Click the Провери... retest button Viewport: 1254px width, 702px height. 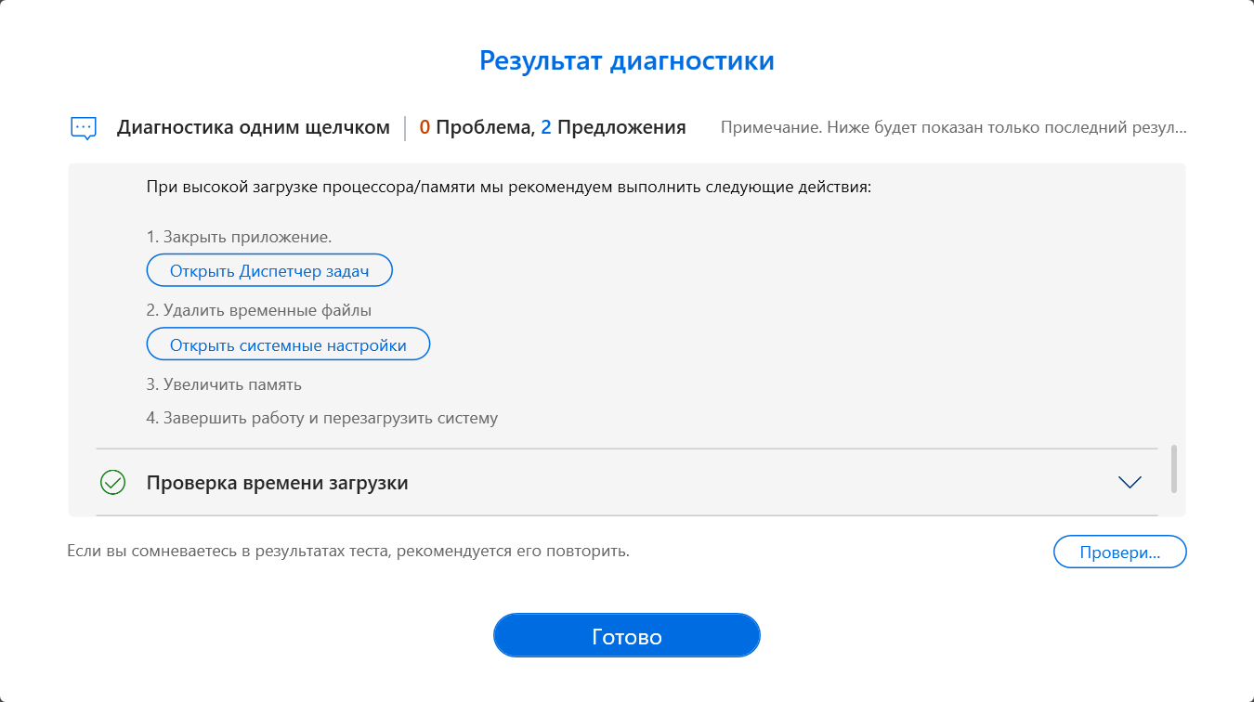pyautogui.click(x=1119, y=552)
